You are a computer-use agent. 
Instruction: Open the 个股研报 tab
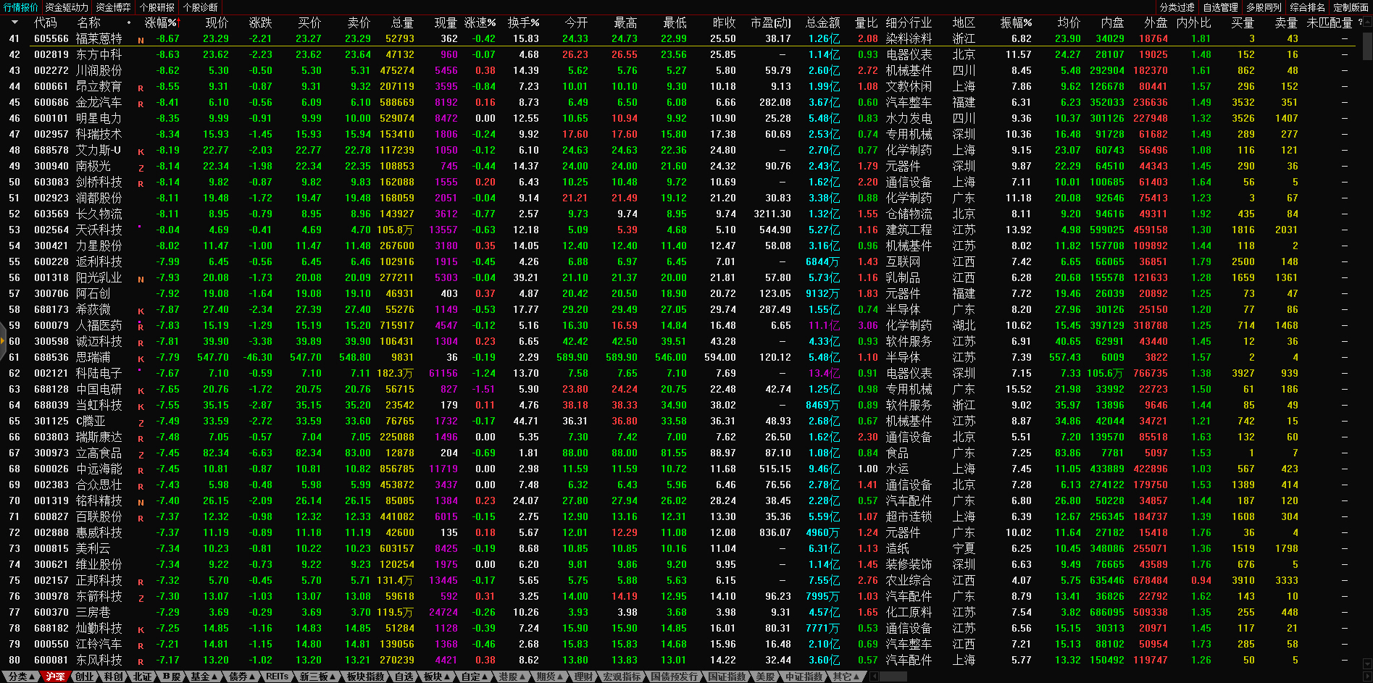pos(157,7)
